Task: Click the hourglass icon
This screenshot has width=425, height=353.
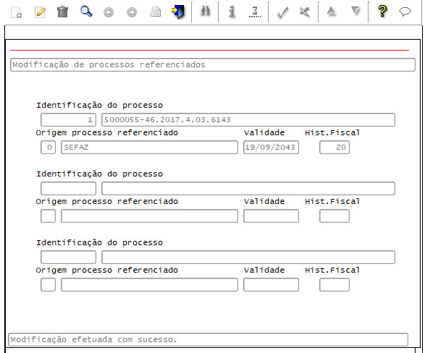Action: 255,12
